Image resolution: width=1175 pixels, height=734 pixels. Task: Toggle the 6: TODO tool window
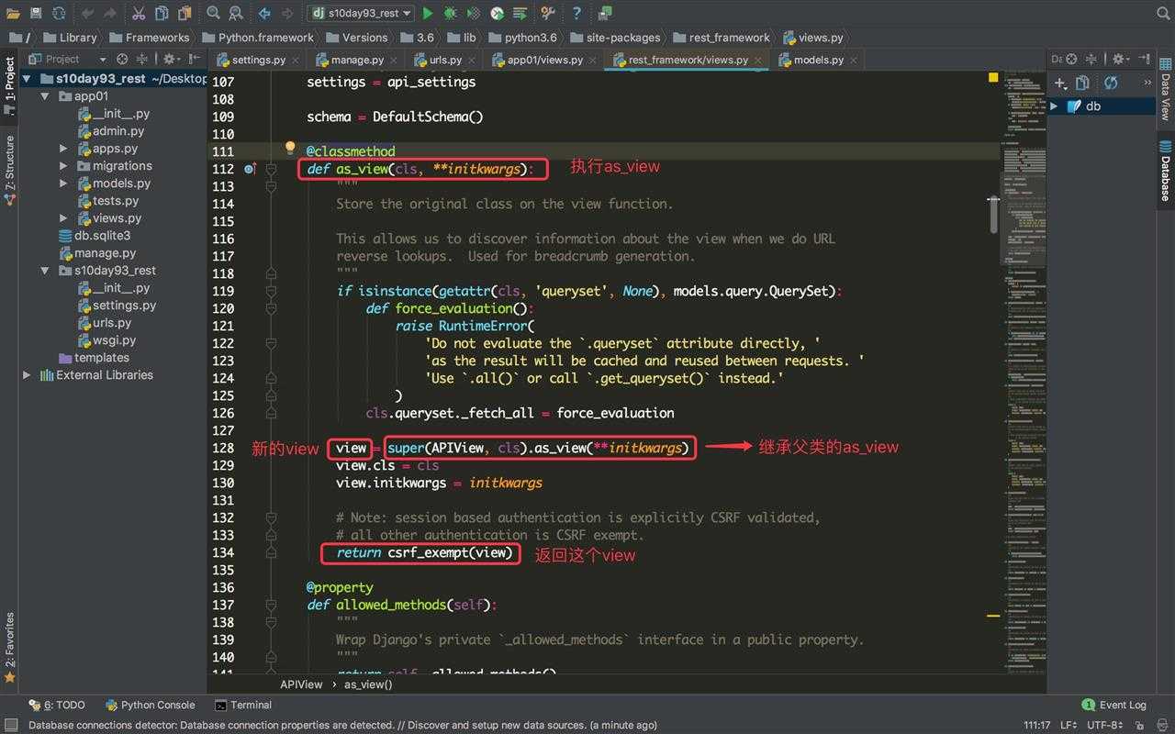point(57,705)
